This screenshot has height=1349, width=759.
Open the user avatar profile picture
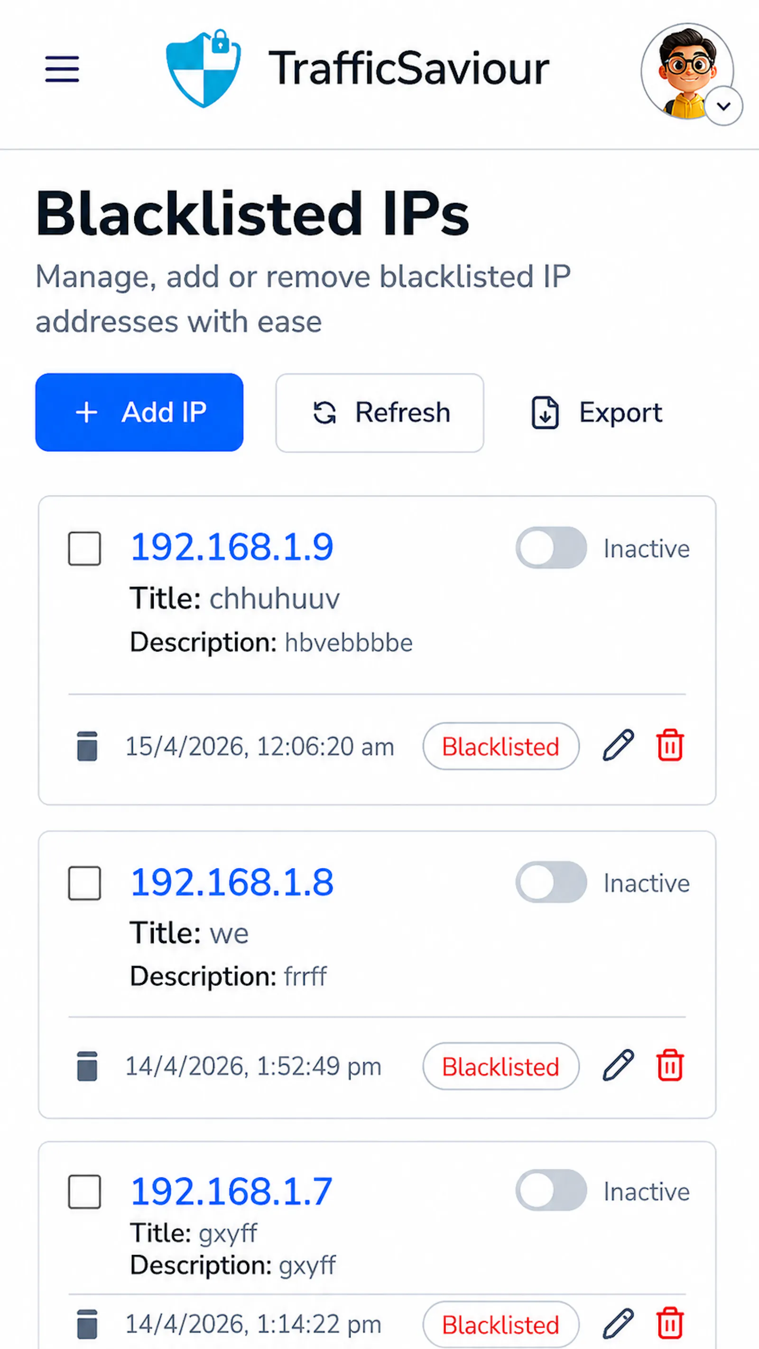pyautogui.click(x=687, y=71)
